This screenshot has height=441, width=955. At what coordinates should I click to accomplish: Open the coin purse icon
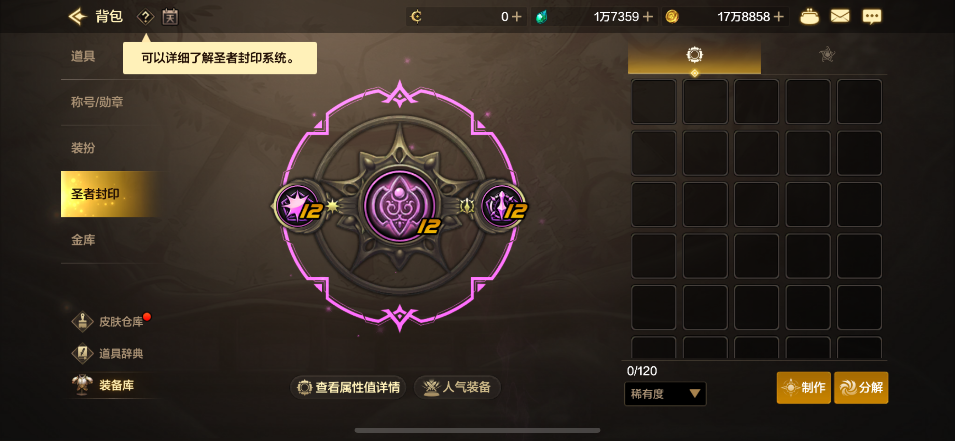coord(809,16)
